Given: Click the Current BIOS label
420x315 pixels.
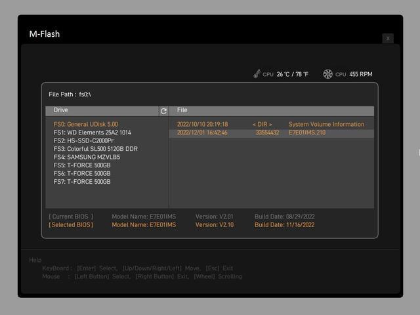Looking at the screenshot, I should pos(71,217).
